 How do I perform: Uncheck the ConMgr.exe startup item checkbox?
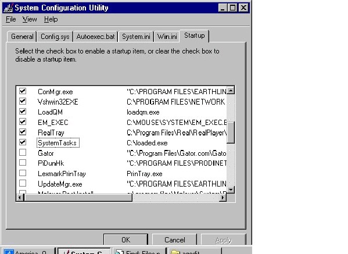tap(23, 91)
